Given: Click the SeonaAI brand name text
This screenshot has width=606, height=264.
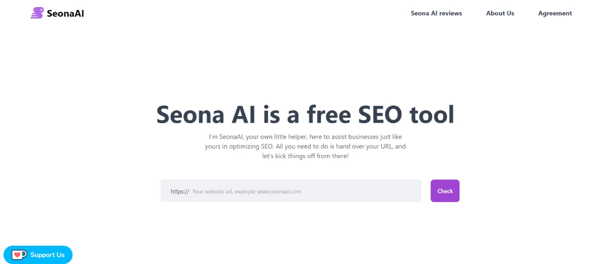Looking at the screenshot, I should point(65,14).
